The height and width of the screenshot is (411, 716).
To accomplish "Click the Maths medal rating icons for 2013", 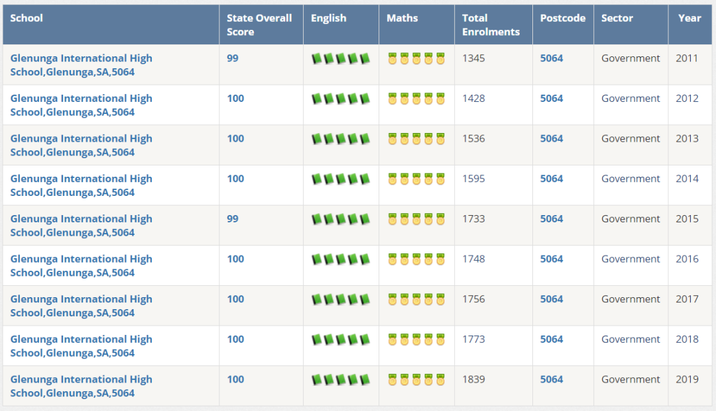I will (x=416, y=139).
